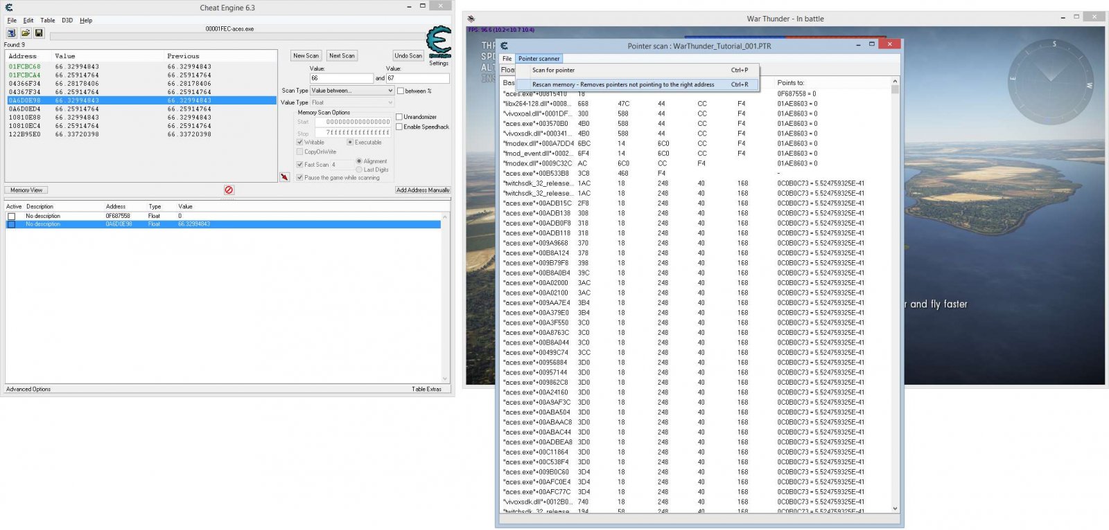The height and width of the screenshot is (530, 1109).
Task: Open the Edit menu in Cheat Engine
Action: [28, 20]
